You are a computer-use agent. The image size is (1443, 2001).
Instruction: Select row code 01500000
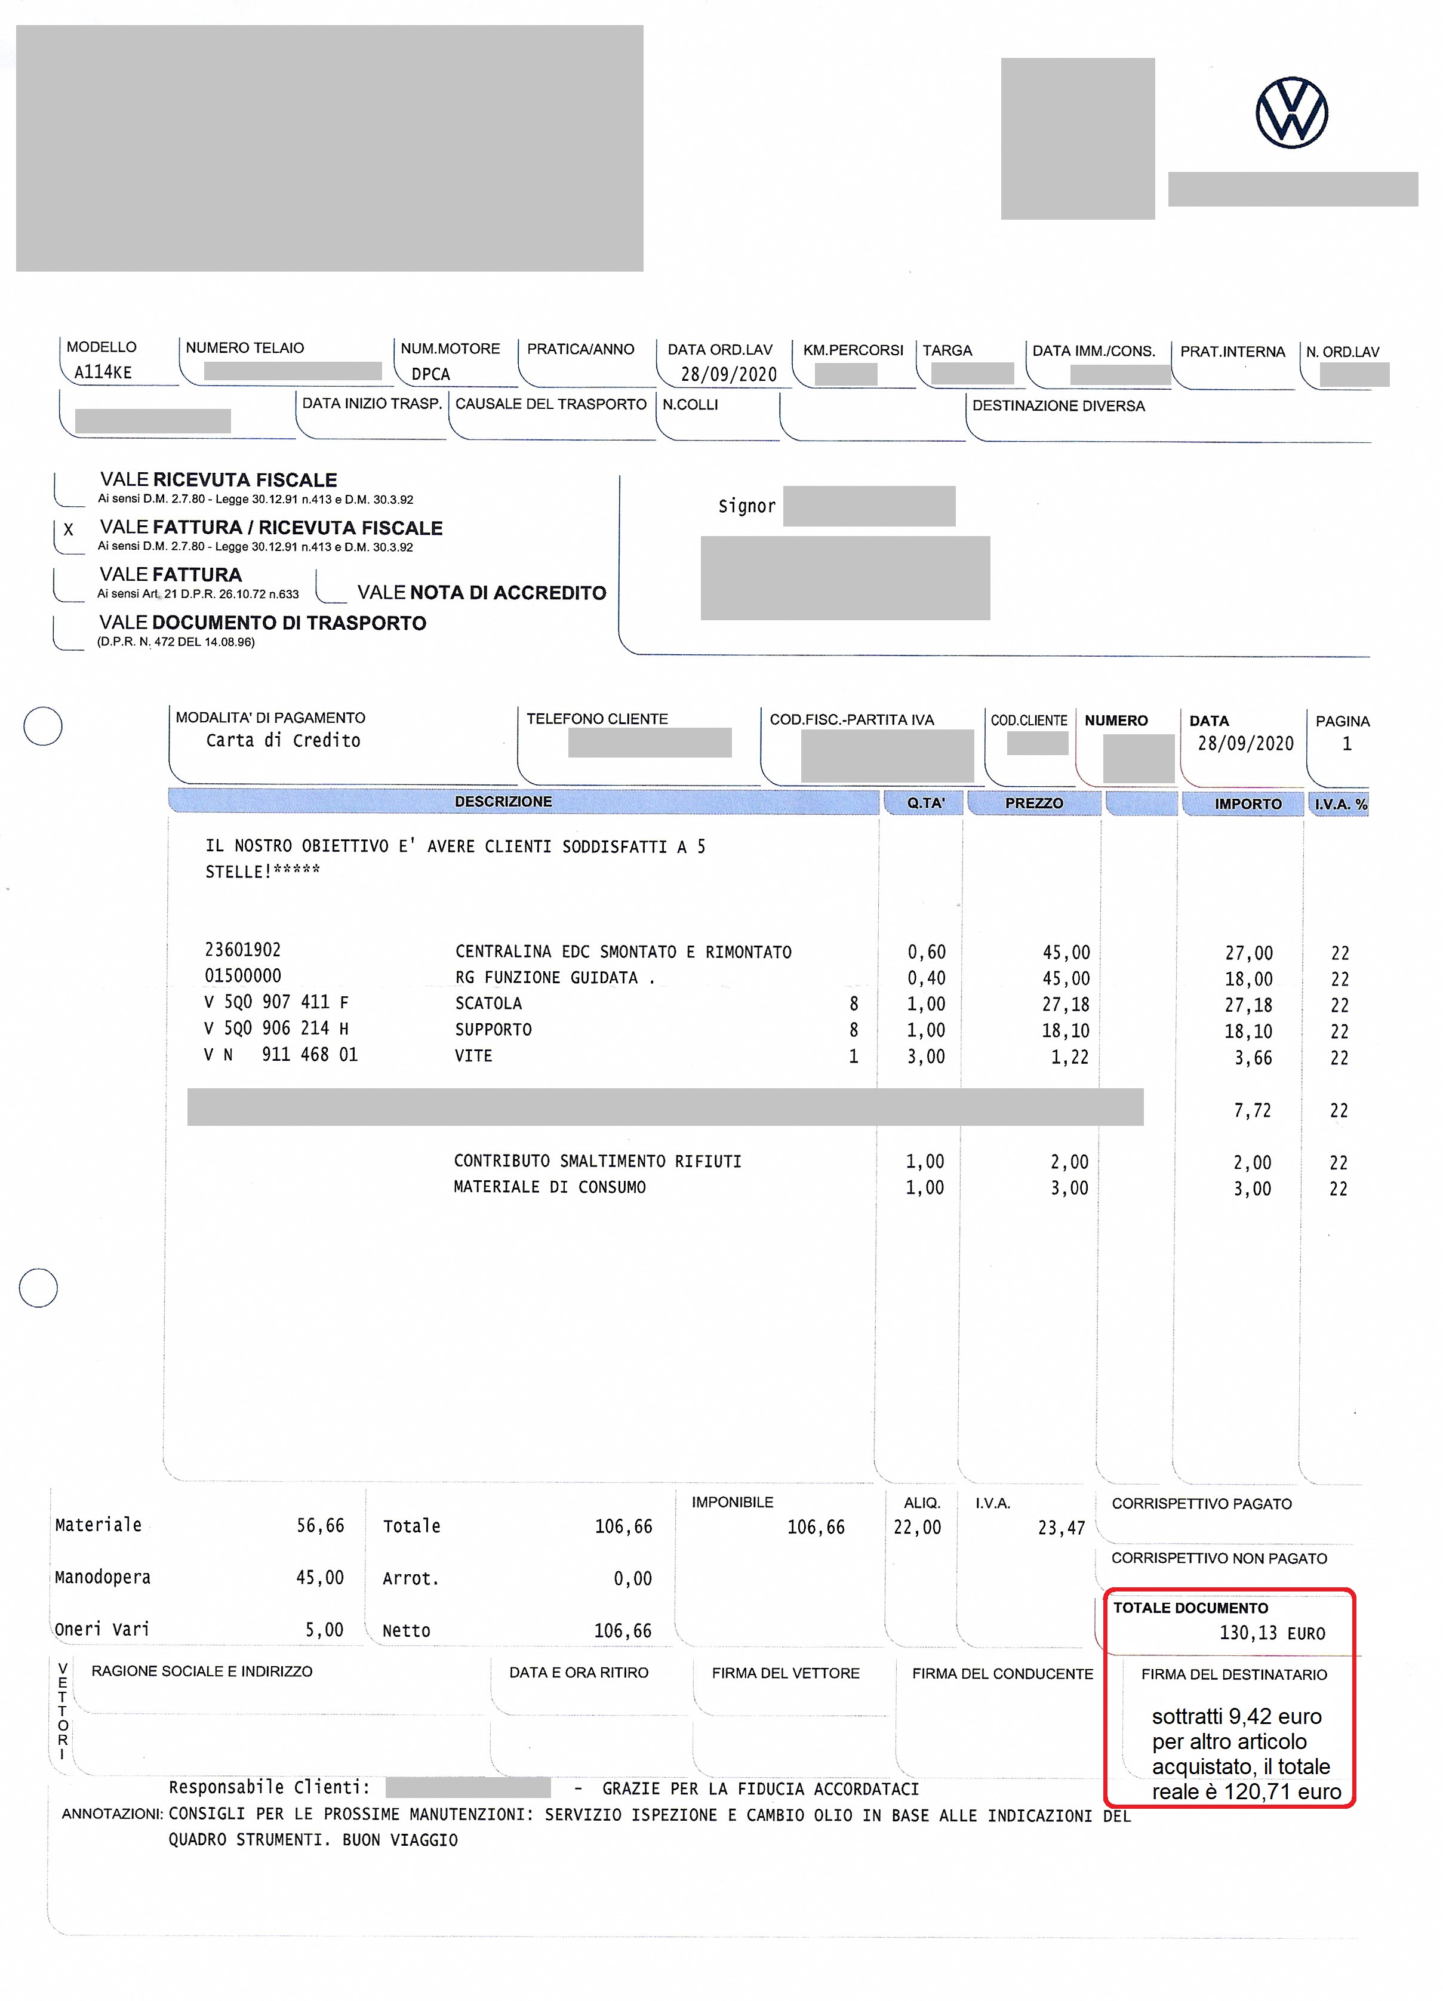243,976
